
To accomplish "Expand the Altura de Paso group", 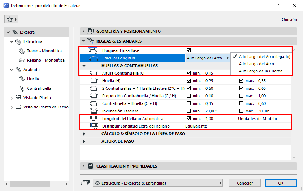I will coord(84,141).
